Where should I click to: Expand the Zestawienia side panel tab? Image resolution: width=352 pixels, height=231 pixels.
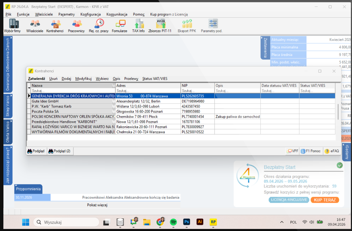click(265, 48)
